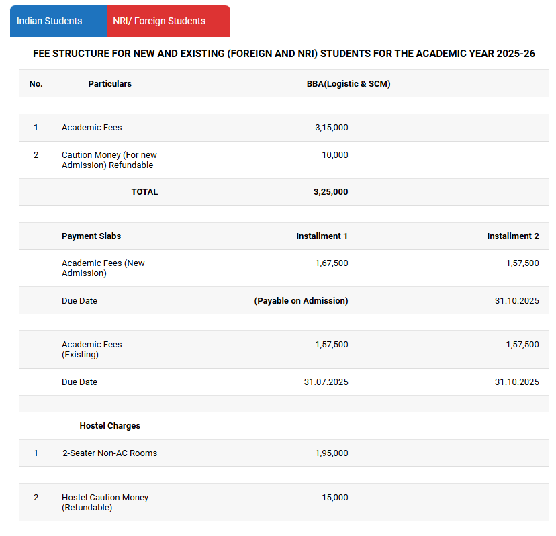556x536 pixels.
Task: Select the Installment 2 column header
Action: pos(512,236)
